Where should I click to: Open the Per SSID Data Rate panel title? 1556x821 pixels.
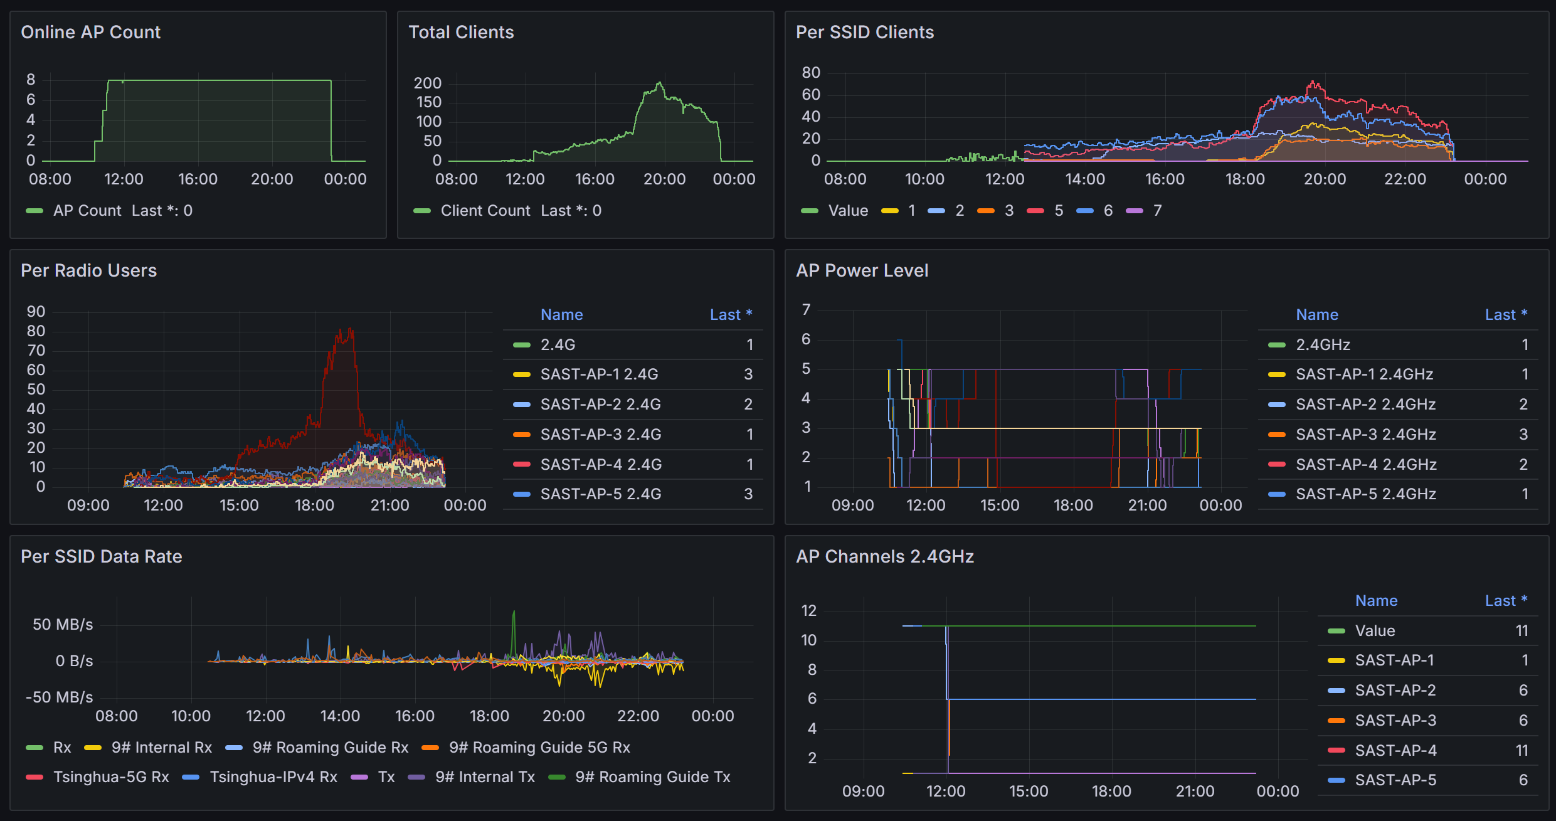click(101, 556)
